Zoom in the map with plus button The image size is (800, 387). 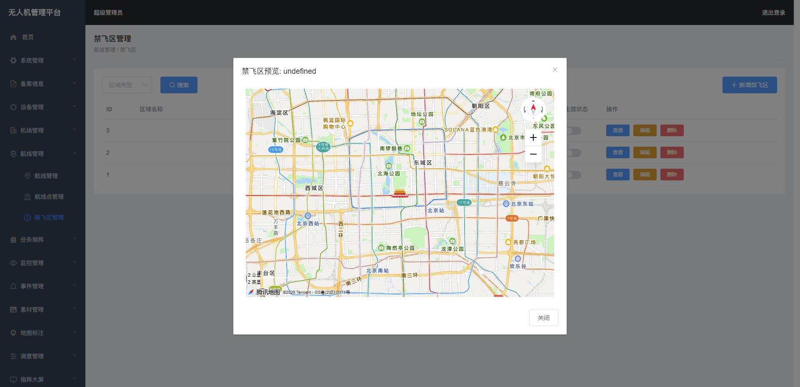pyautogui.click(x=533, y=138)
